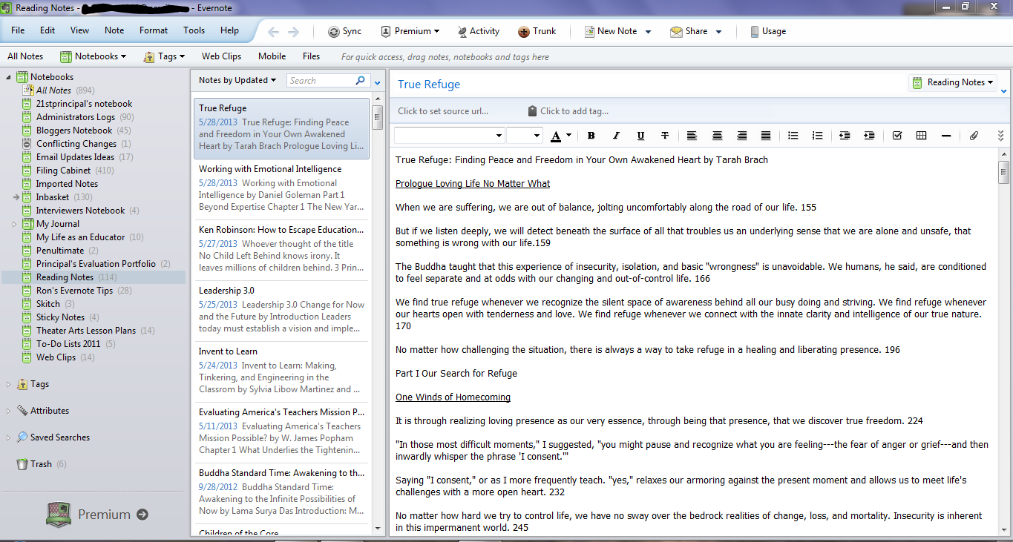Align the note text to the left
This screenshot has height=542, width=1013.
pyautogui.click(x=692, y=136)
